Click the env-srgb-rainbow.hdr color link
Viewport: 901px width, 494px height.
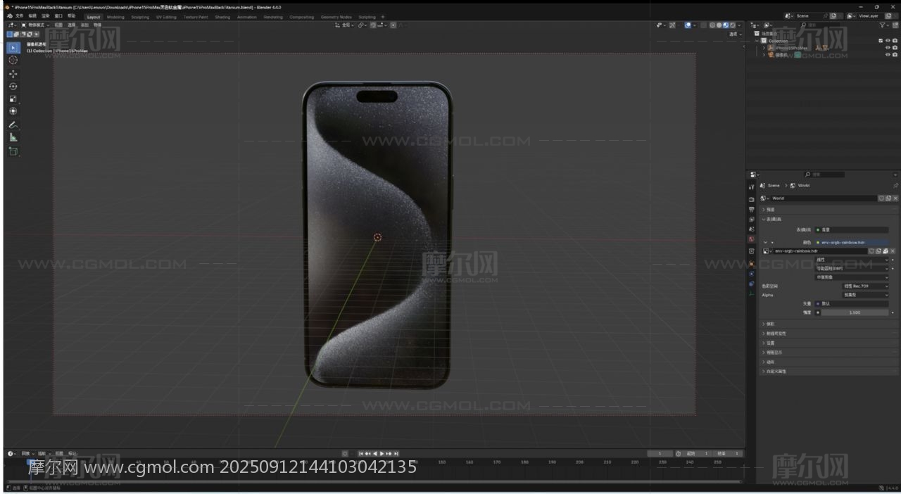click(x=851, y=242)
